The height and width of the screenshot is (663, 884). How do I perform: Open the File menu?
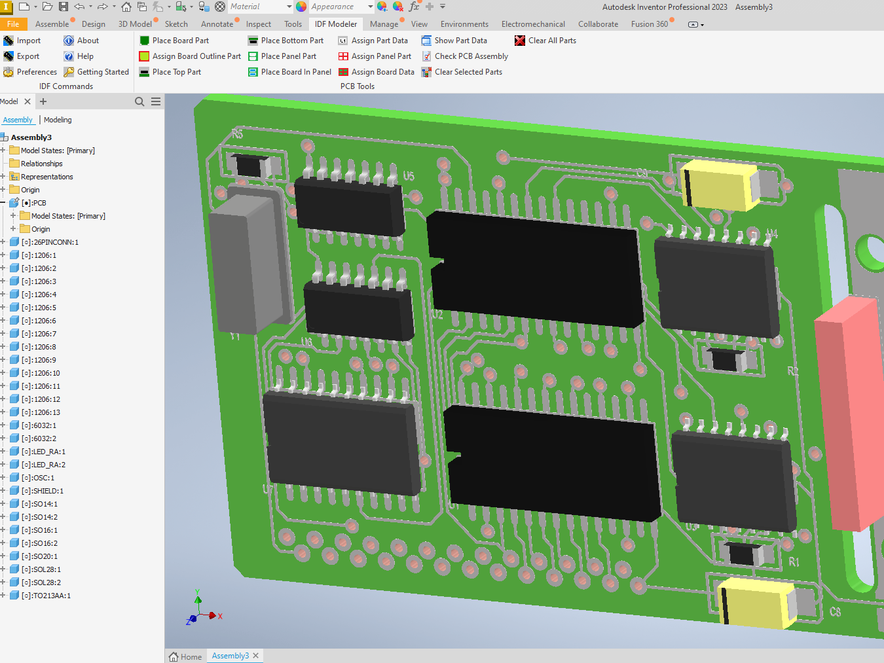coord(13,24)
